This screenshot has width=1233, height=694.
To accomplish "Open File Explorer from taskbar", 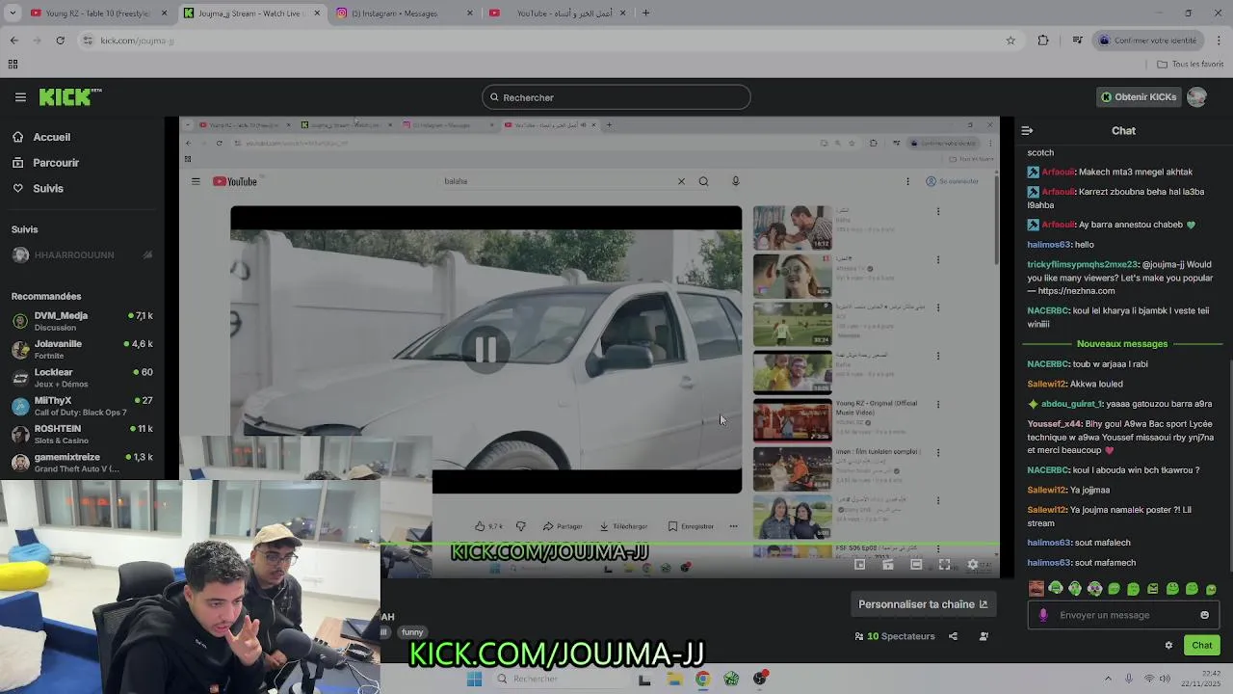I will (x=674, y=679).
